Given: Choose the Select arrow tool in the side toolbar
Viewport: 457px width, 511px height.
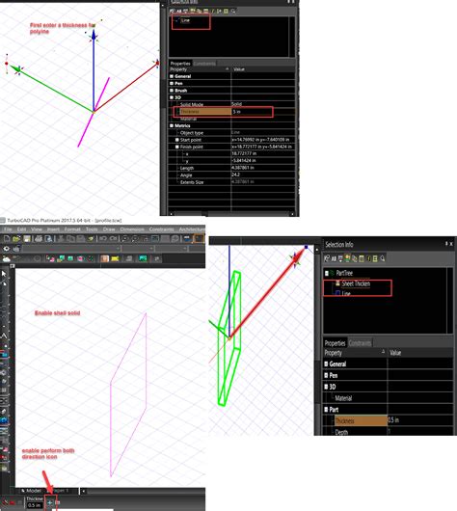Looking at the screenshot, I should coord(4,274).
